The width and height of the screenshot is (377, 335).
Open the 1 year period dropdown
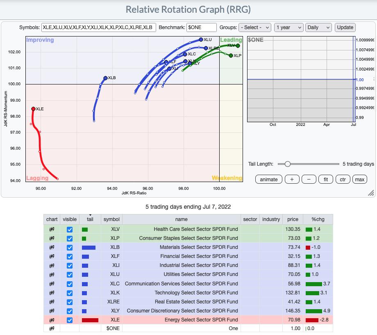point(289,27)
